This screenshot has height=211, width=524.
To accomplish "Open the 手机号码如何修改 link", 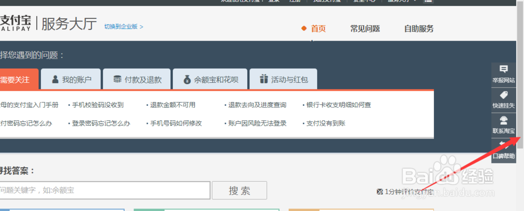I will click(176, 124).
